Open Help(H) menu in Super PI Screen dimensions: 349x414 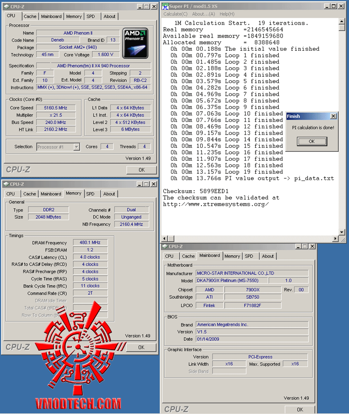(227, 14)
